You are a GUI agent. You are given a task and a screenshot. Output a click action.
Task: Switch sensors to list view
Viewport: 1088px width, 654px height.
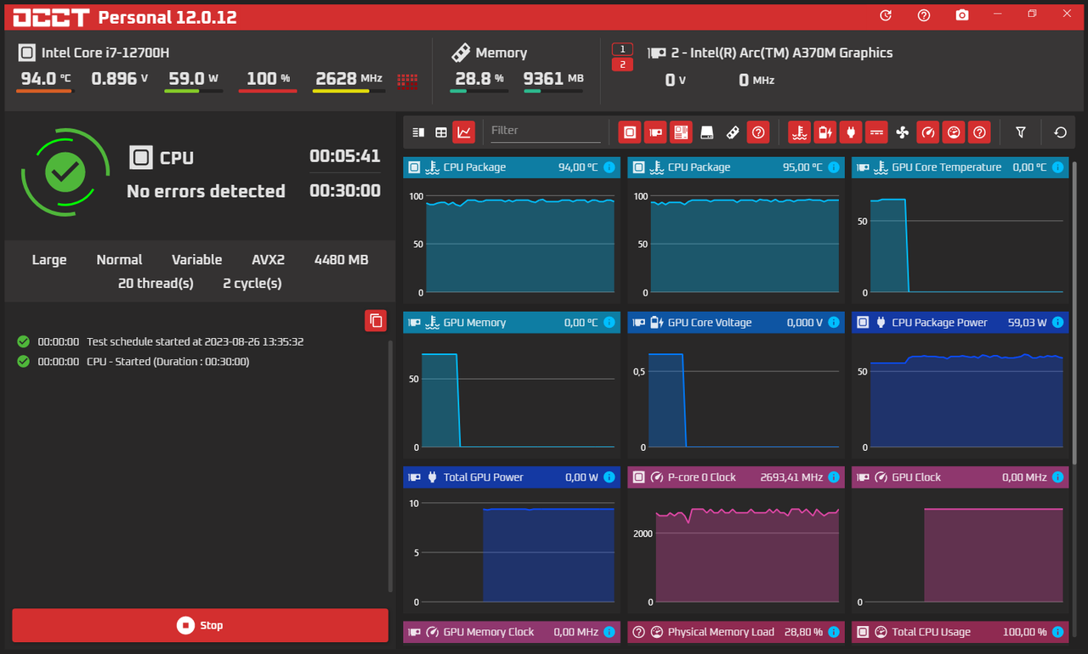tap(418, 132)
